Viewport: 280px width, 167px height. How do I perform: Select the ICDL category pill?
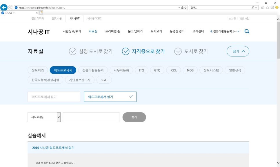pyautogui.click(x=174, y=70)
